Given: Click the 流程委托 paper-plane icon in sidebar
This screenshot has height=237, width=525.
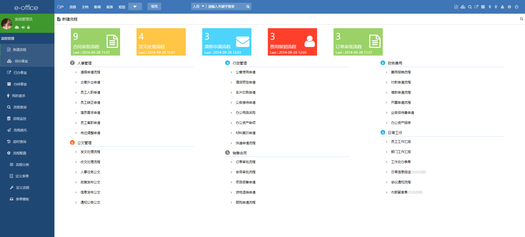Looking at the screenshot, I should 9,130.
